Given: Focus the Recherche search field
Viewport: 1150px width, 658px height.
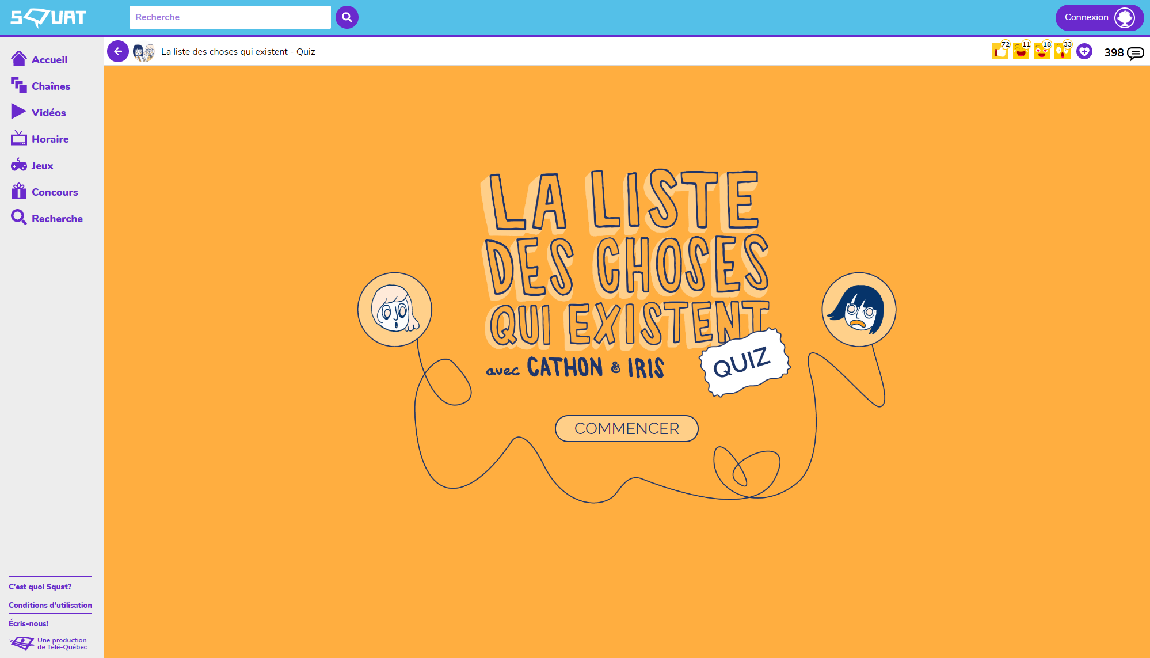Looking at the screenshot, I should pos(230,17).
